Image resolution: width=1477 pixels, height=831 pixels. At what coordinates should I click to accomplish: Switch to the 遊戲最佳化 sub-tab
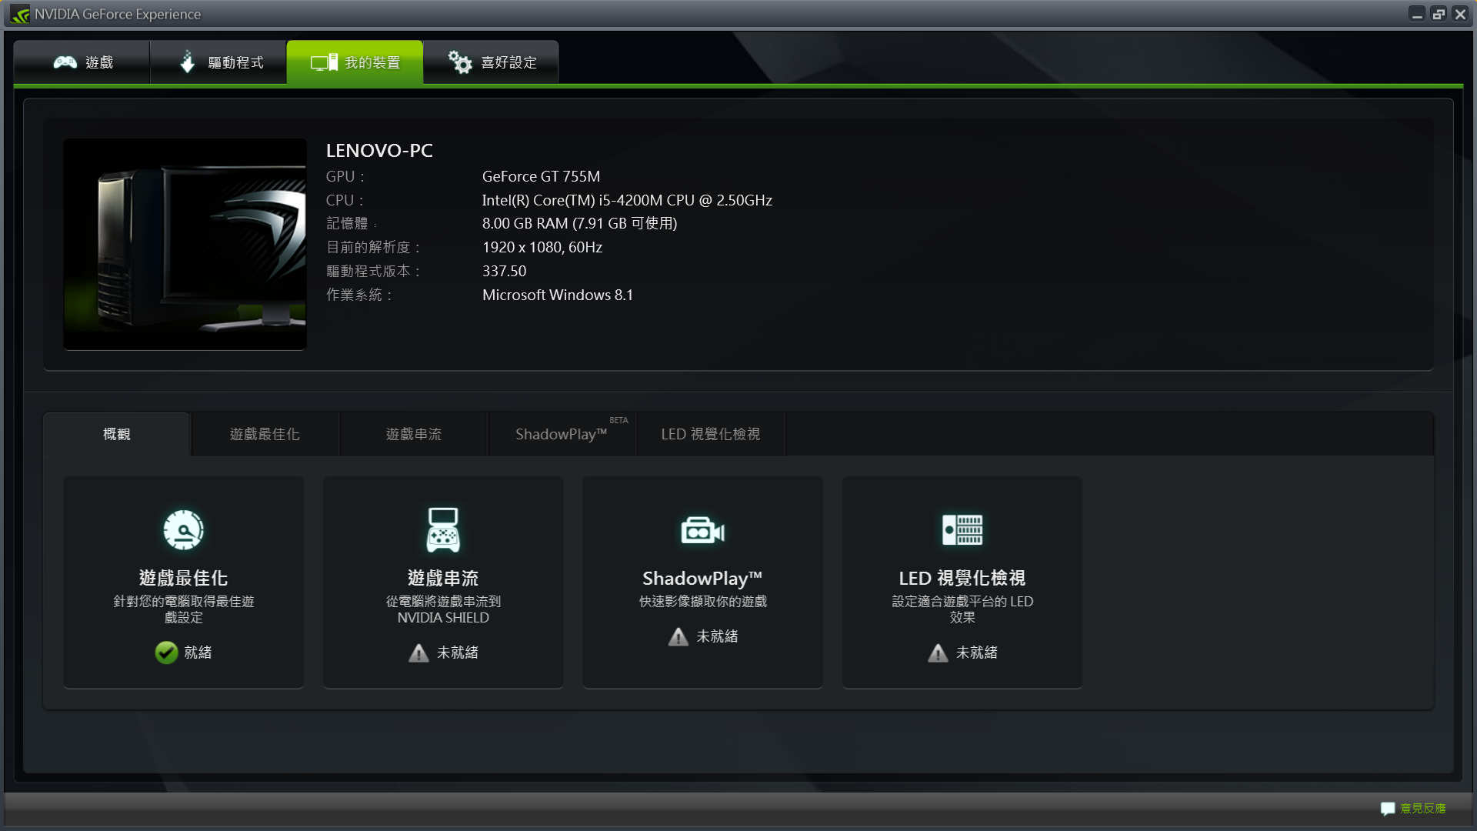(x=265, y=434)
